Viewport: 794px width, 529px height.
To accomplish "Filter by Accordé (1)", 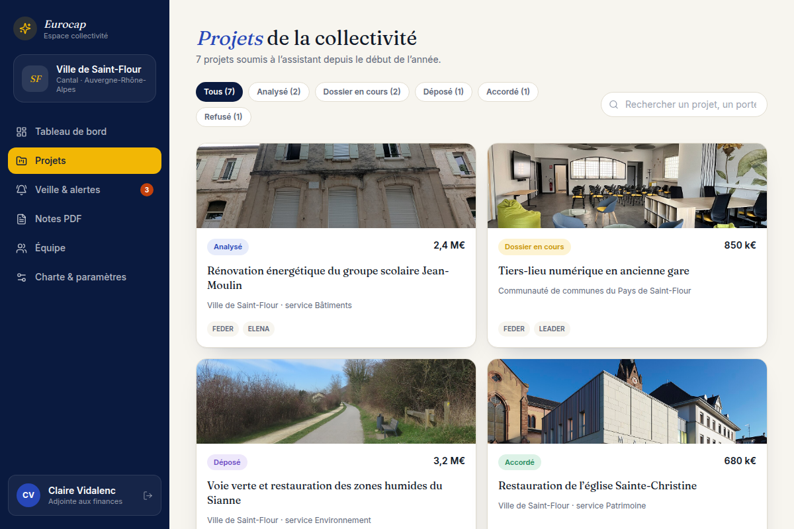I will tap(508, 92).
